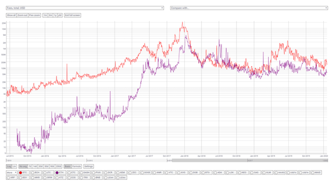
Task: Toggle the BTC series
Action: pyautogui.click(x=24, y=173)
